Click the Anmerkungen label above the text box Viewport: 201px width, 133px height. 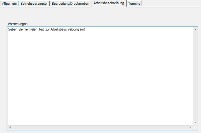18,24
